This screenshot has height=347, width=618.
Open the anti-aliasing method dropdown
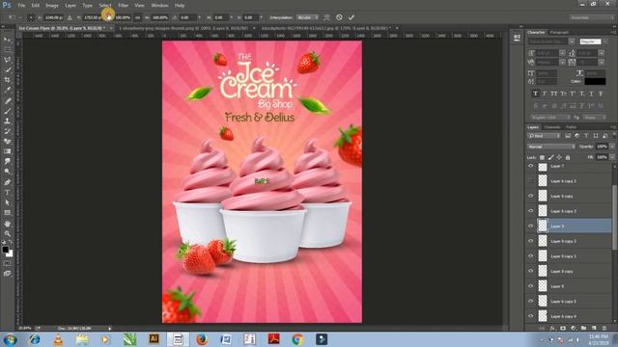(595, 118)
